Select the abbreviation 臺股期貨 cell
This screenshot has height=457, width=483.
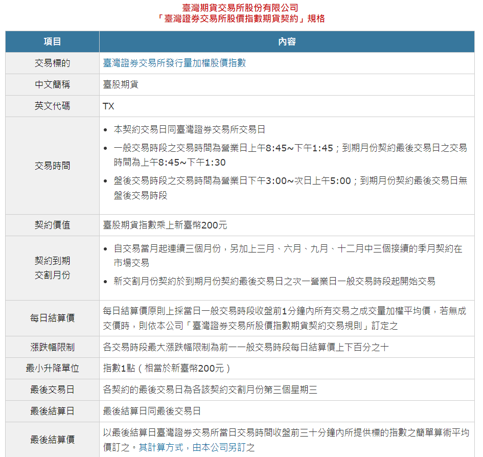pyautogui.click(x=121, y=85)
